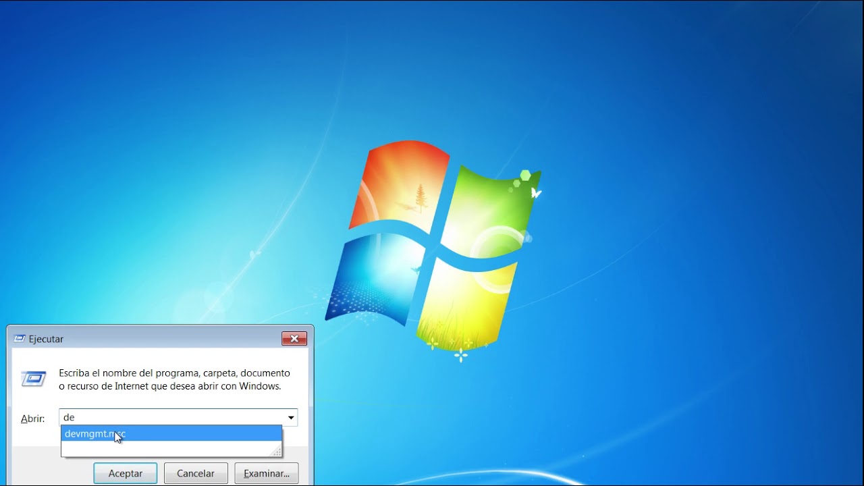This screenshot has width=864, height=486.
Task: Click the Ejecutar title bar icon
Action: [20, 339]
